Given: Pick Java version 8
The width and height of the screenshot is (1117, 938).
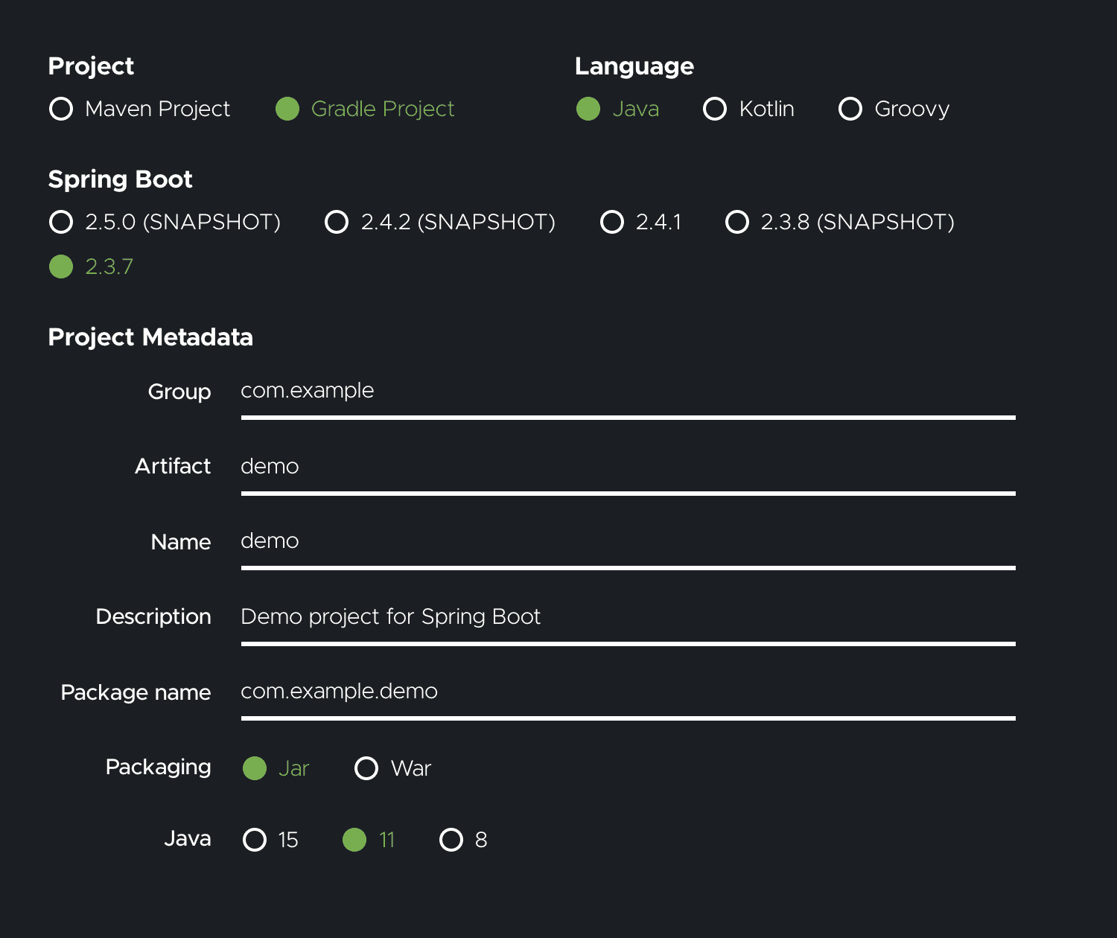Looking at the screenshot, I should pyautogui.click(x=463, y=840).
